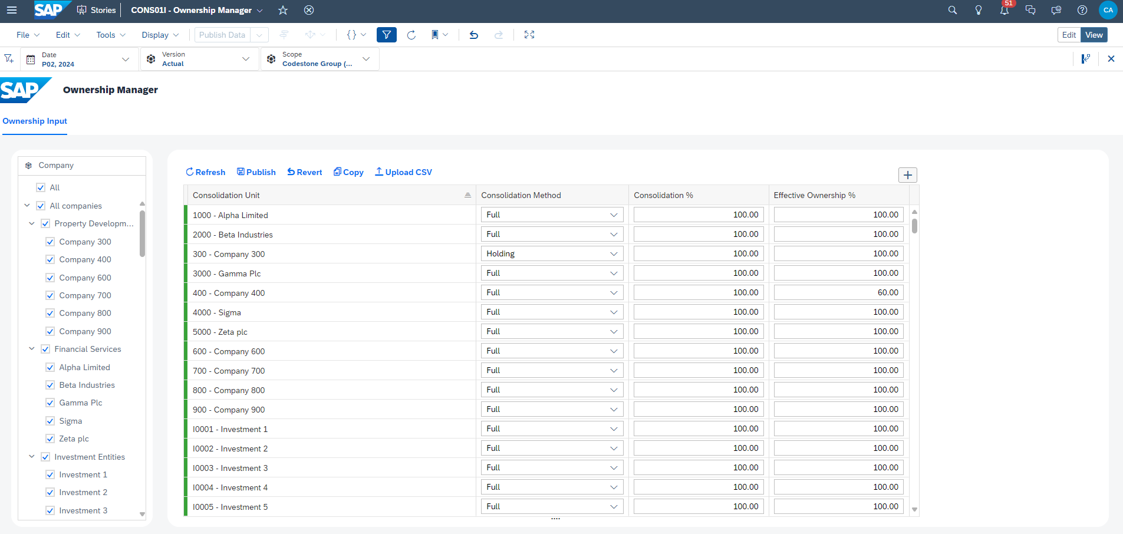The image size is (1123, 534).
Task: Open the lightbulb help tips icon
Action: [x=979, y=10]
